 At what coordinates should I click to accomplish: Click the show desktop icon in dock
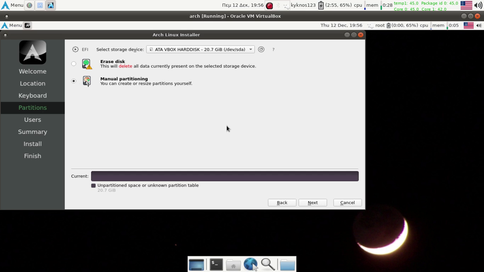click(196, 265)
